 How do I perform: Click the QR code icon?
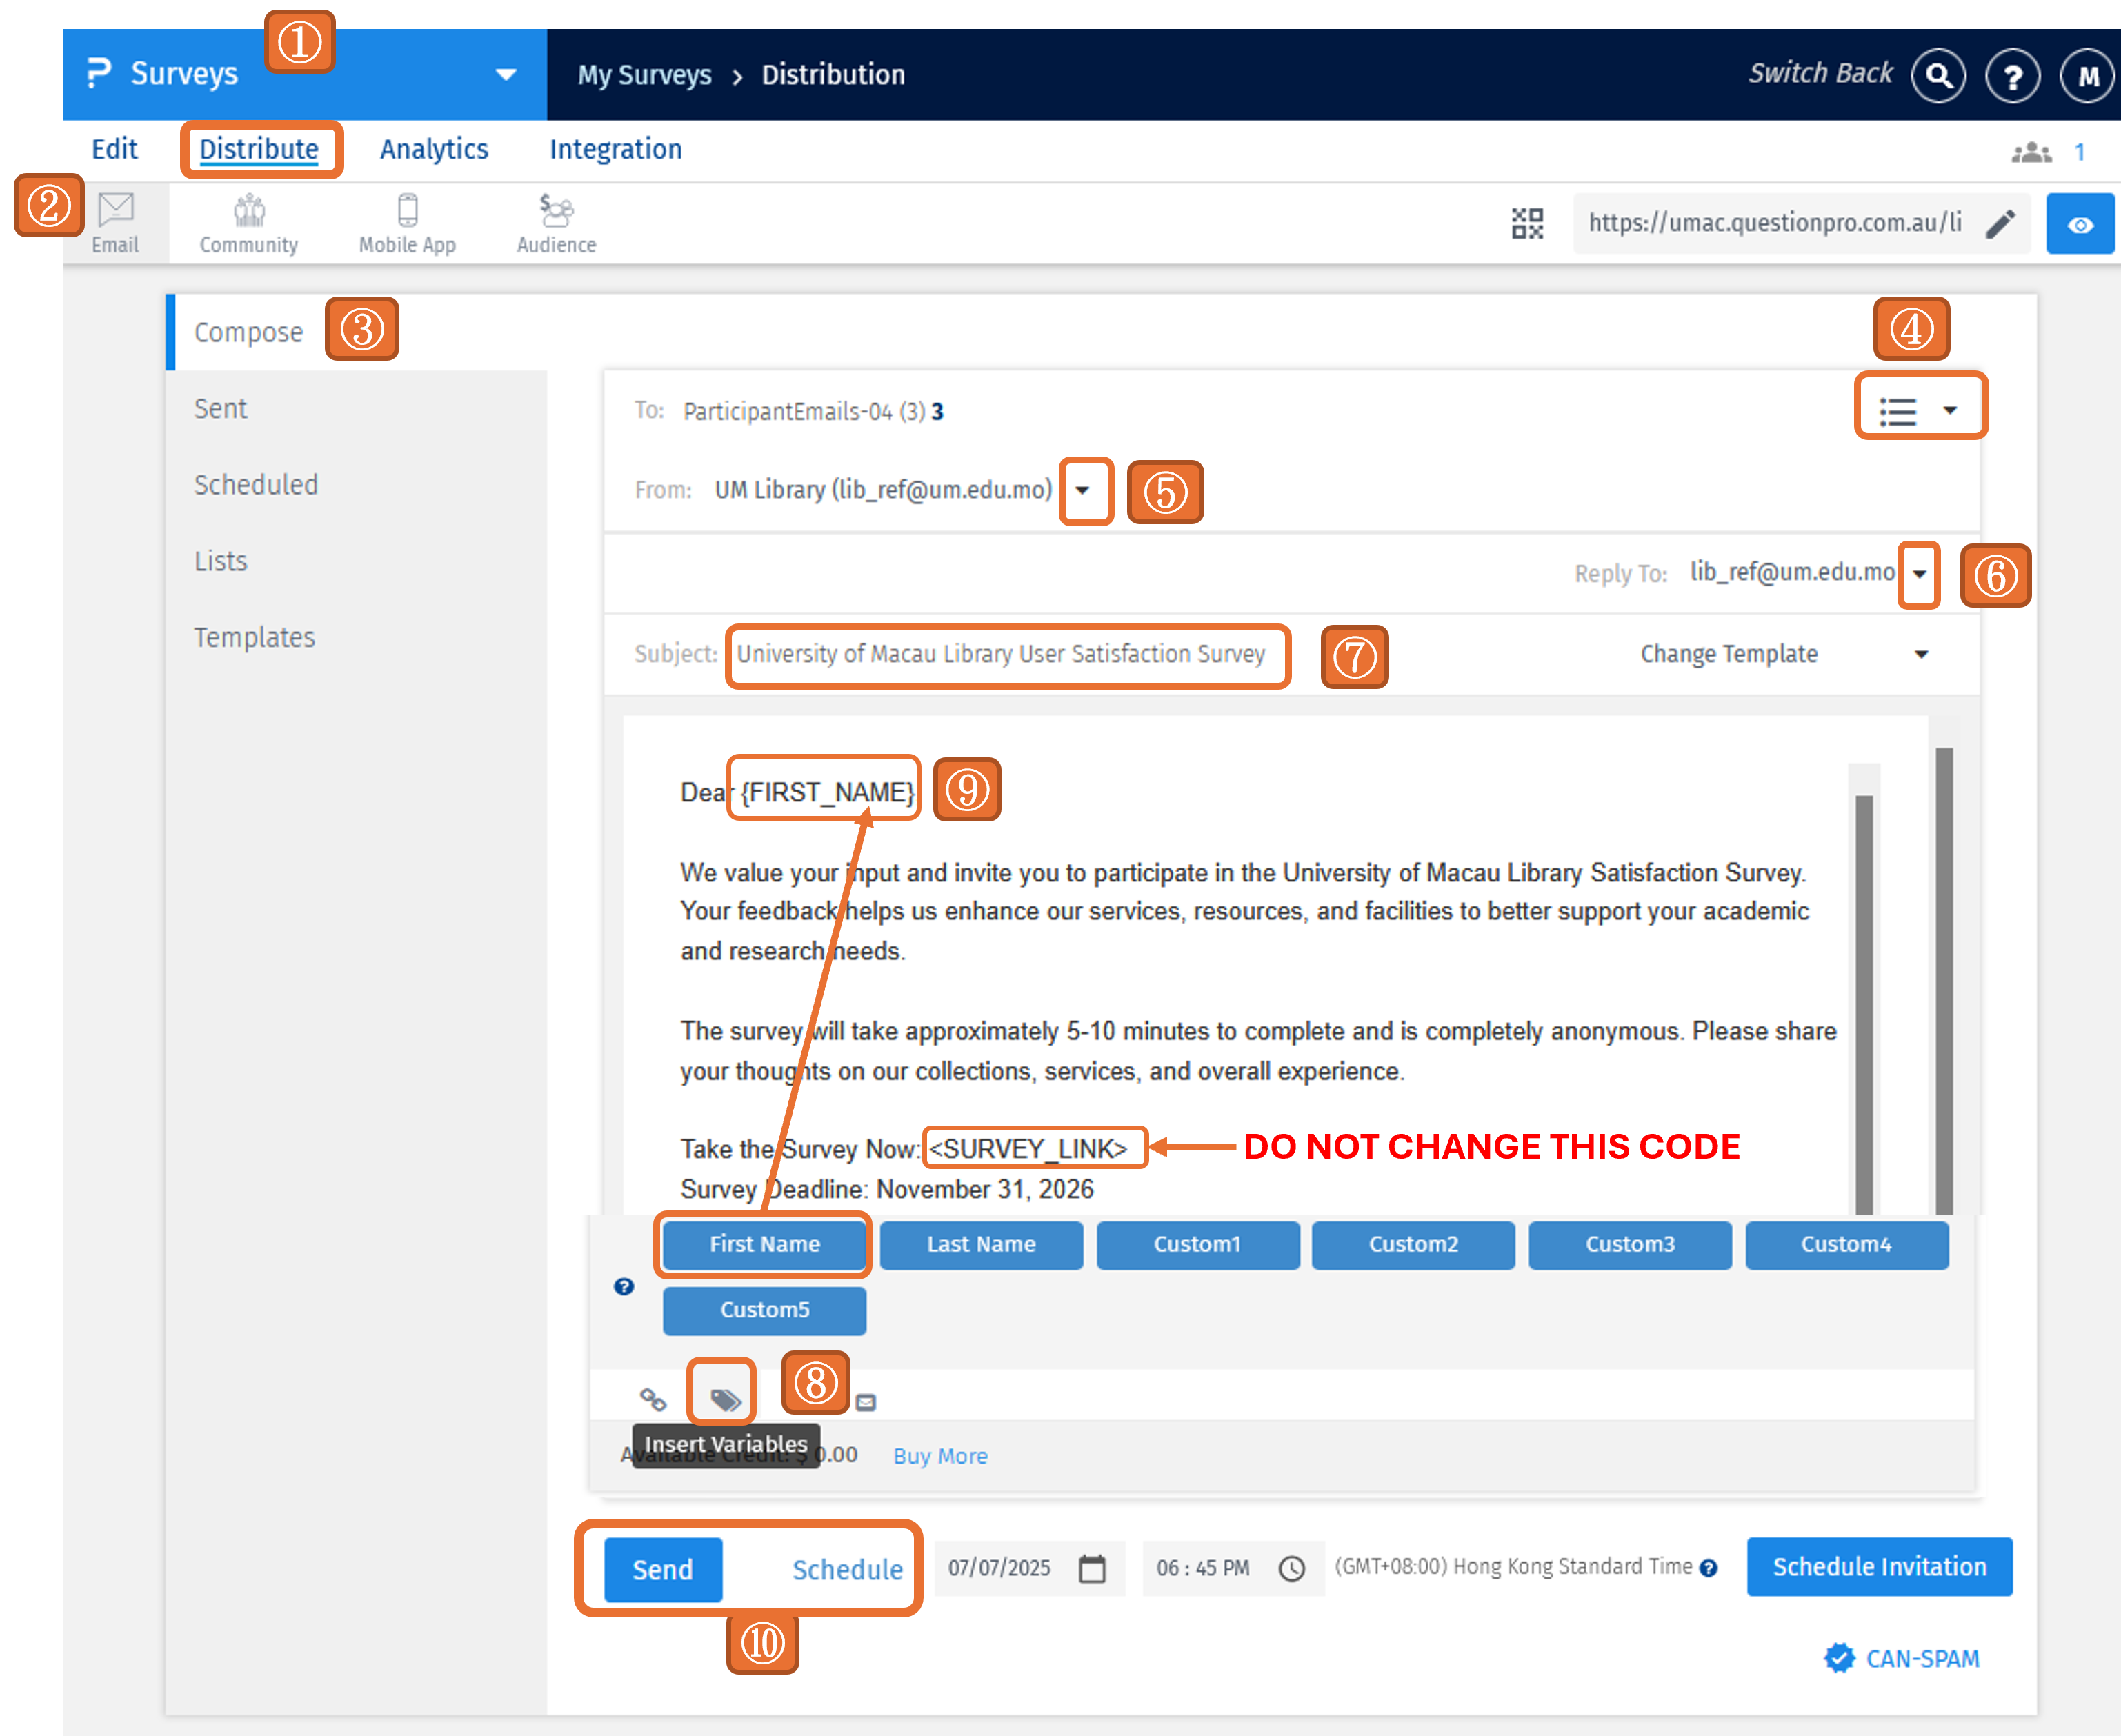pyautogui.click(x=1527, y=223)
